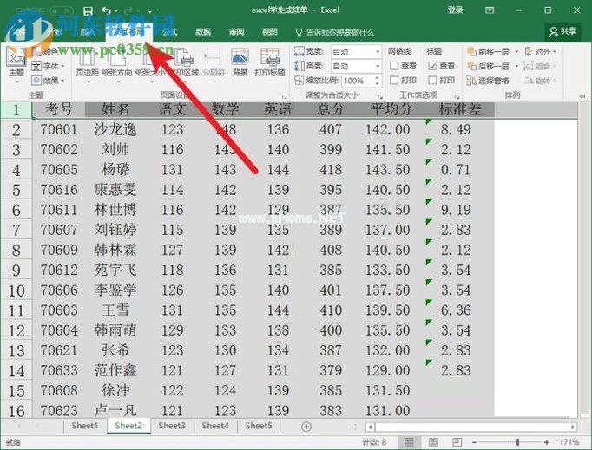
Task: Select the average cell showing 129.00
Action: pyautogui.click(x=388, y=370)
